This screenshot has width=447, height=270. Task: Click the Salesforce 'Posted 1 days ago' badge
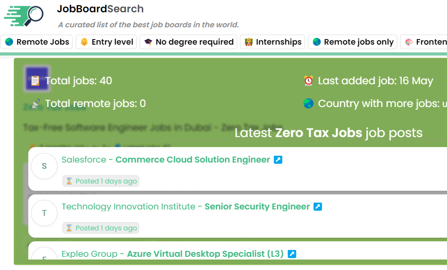tap(101, 181)
